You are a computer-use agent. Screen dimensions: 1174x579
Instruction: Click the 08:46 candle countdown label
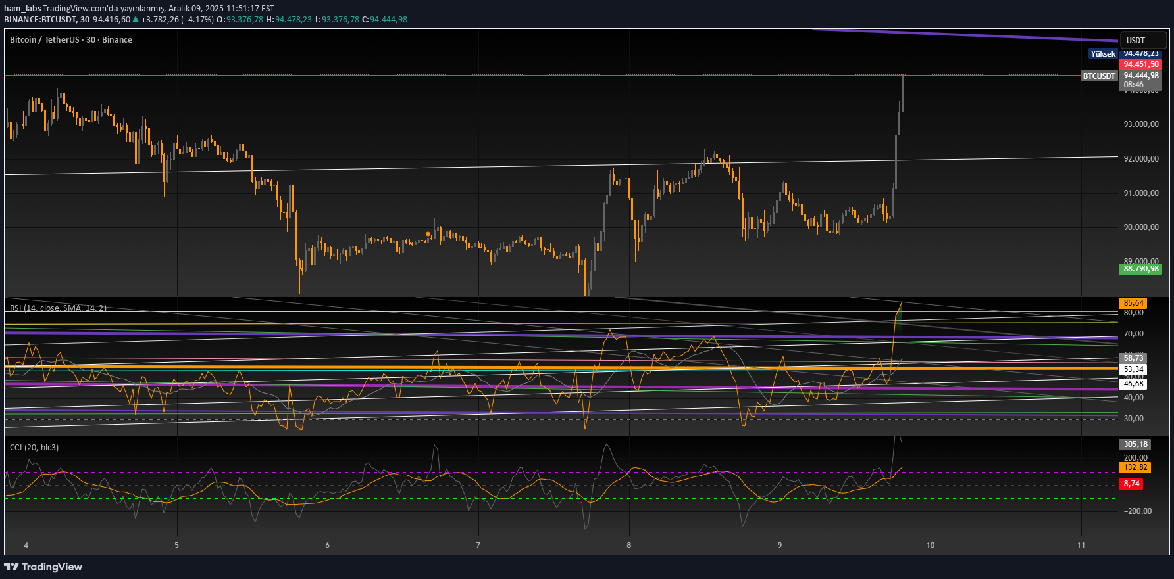click(1133, 85)
